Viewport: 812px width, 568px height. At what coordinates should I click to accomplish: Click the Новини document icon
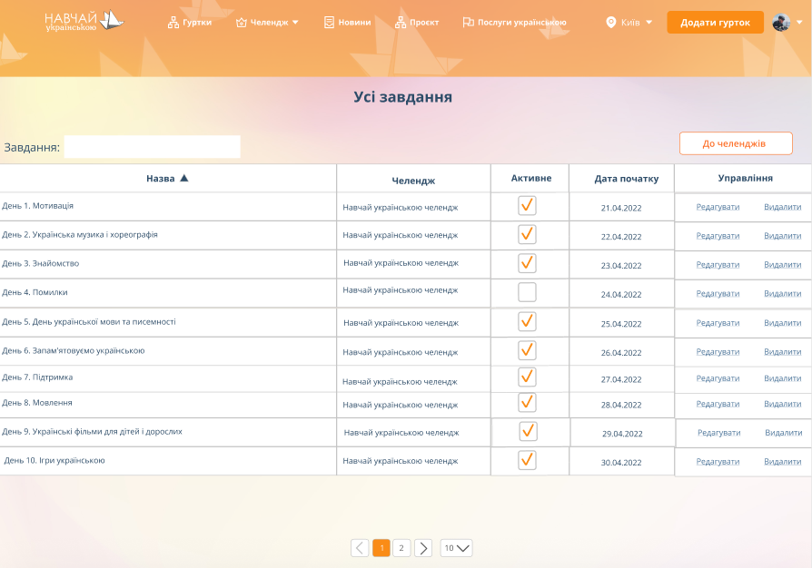(x=329, y=23)
